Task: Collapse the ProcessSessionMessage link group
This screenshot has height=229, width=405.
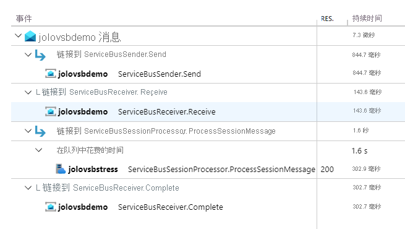Action: [x=28, y=131]
